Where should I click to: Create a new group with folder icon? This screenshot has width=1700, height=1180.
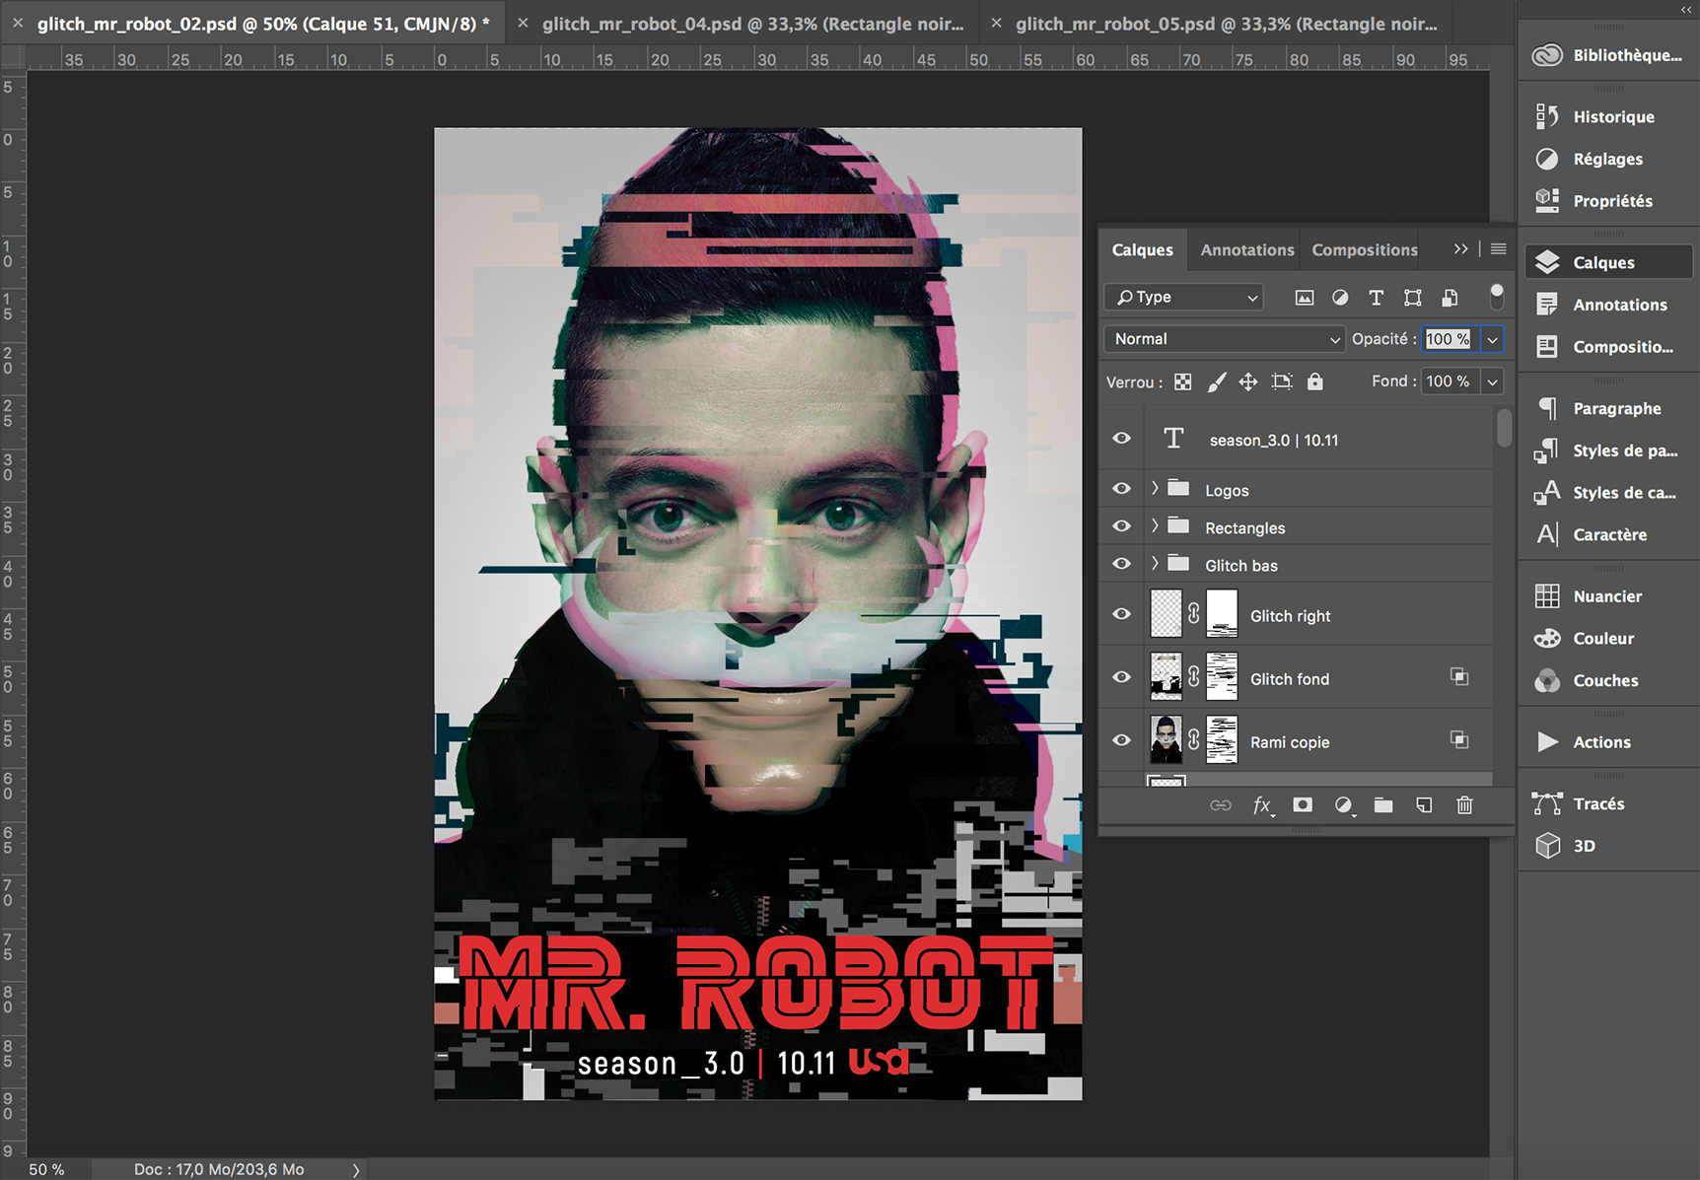[x=1383, y=805]
